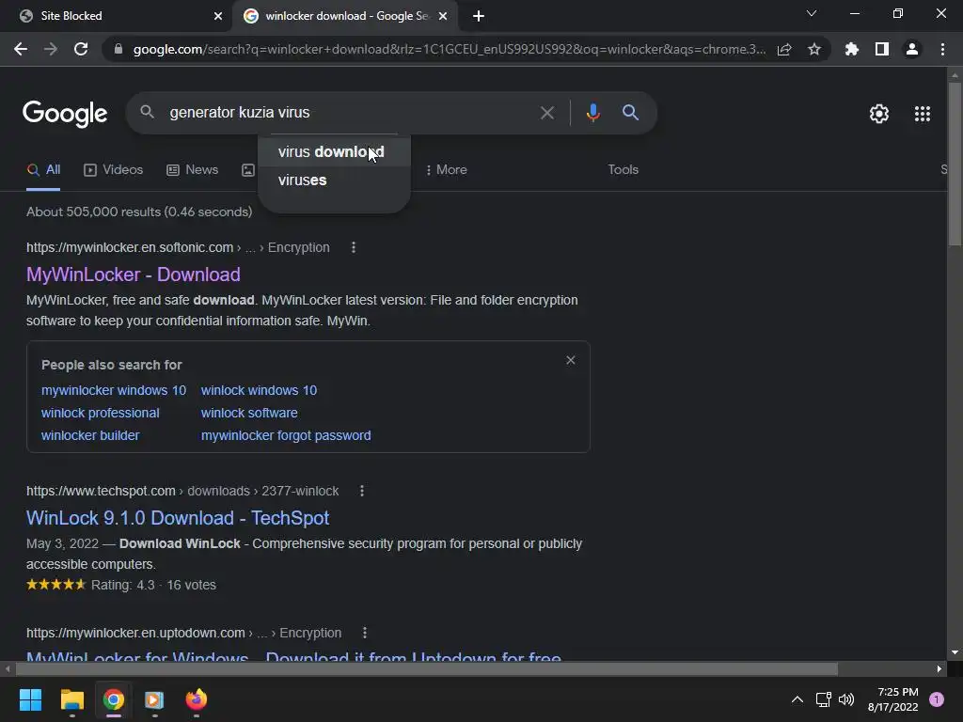This screenshot has height=722, width=963.
Task: Open the media player taskbar app
Action: [154, 699]
